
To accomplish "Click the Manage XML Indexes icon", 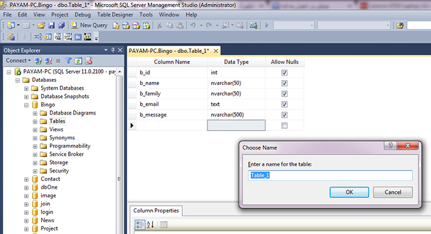I will pos(68,37).
